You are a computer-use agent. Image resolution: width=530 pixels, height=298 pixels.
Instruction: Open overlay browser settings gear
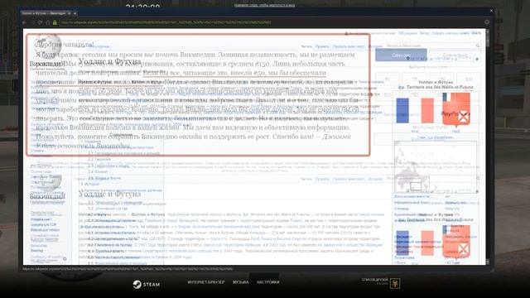point(487,22)
